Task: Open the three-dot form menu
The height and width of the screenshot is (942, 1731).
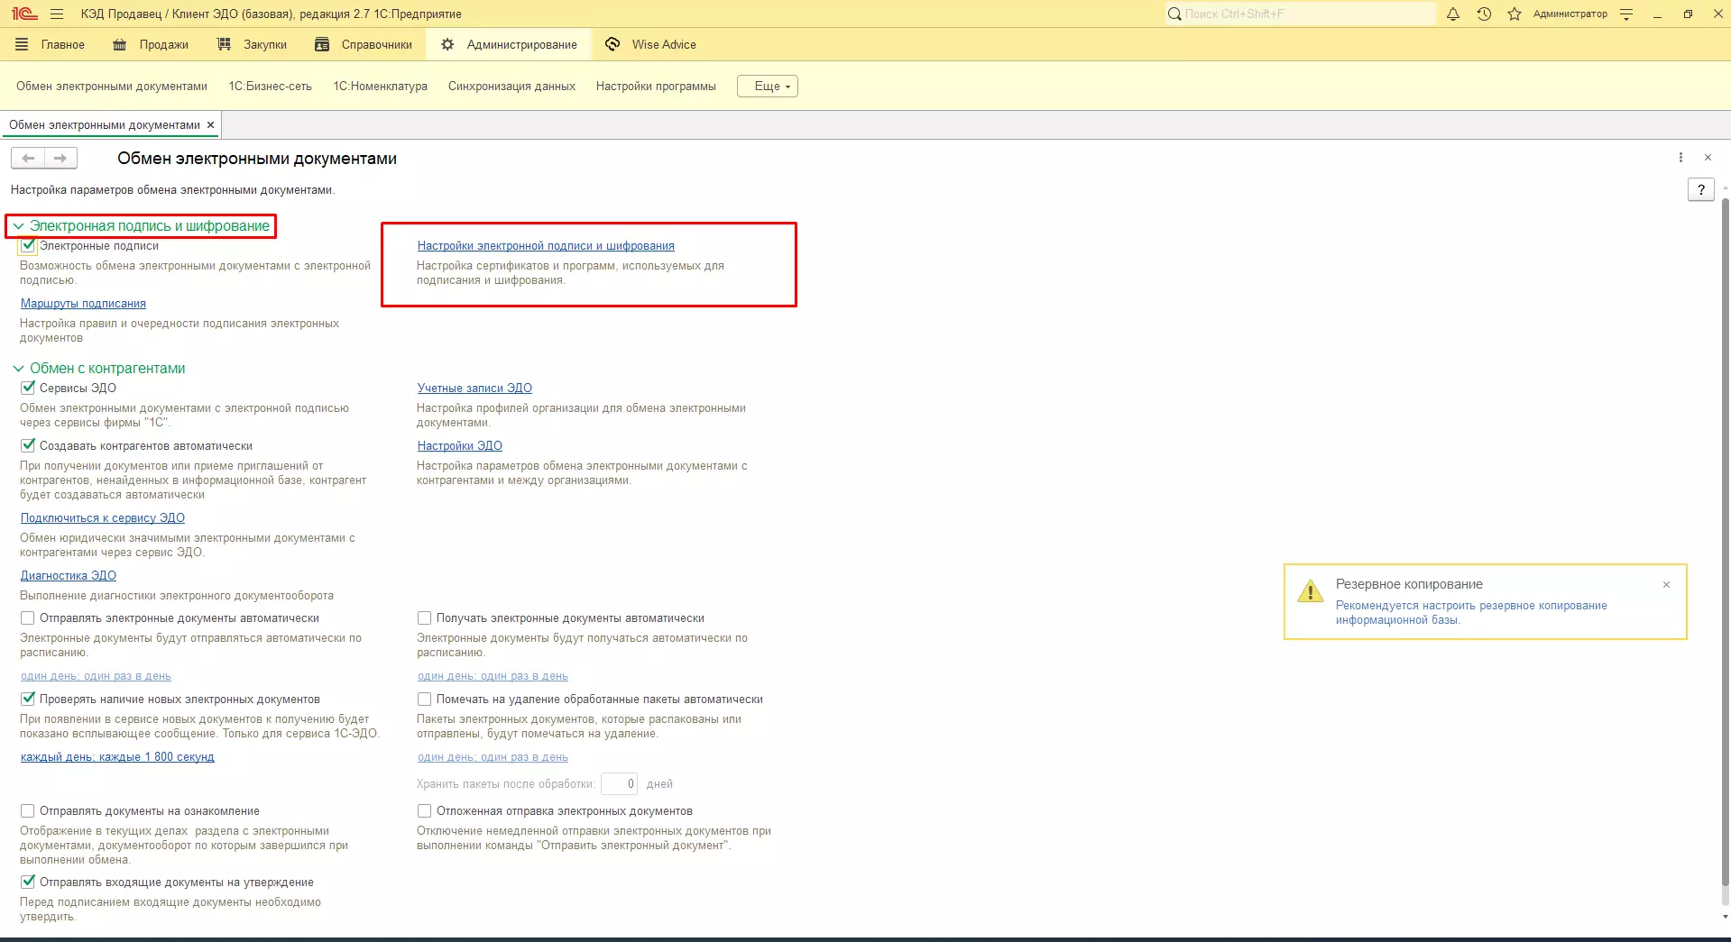Action: coord(1680,158)
